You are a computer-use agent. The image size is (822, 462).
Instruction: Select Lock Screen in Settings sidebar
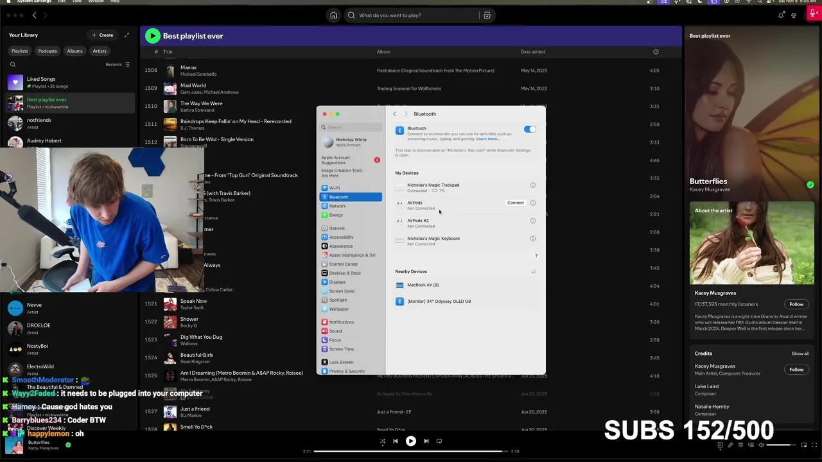click(x=351, y=362)
